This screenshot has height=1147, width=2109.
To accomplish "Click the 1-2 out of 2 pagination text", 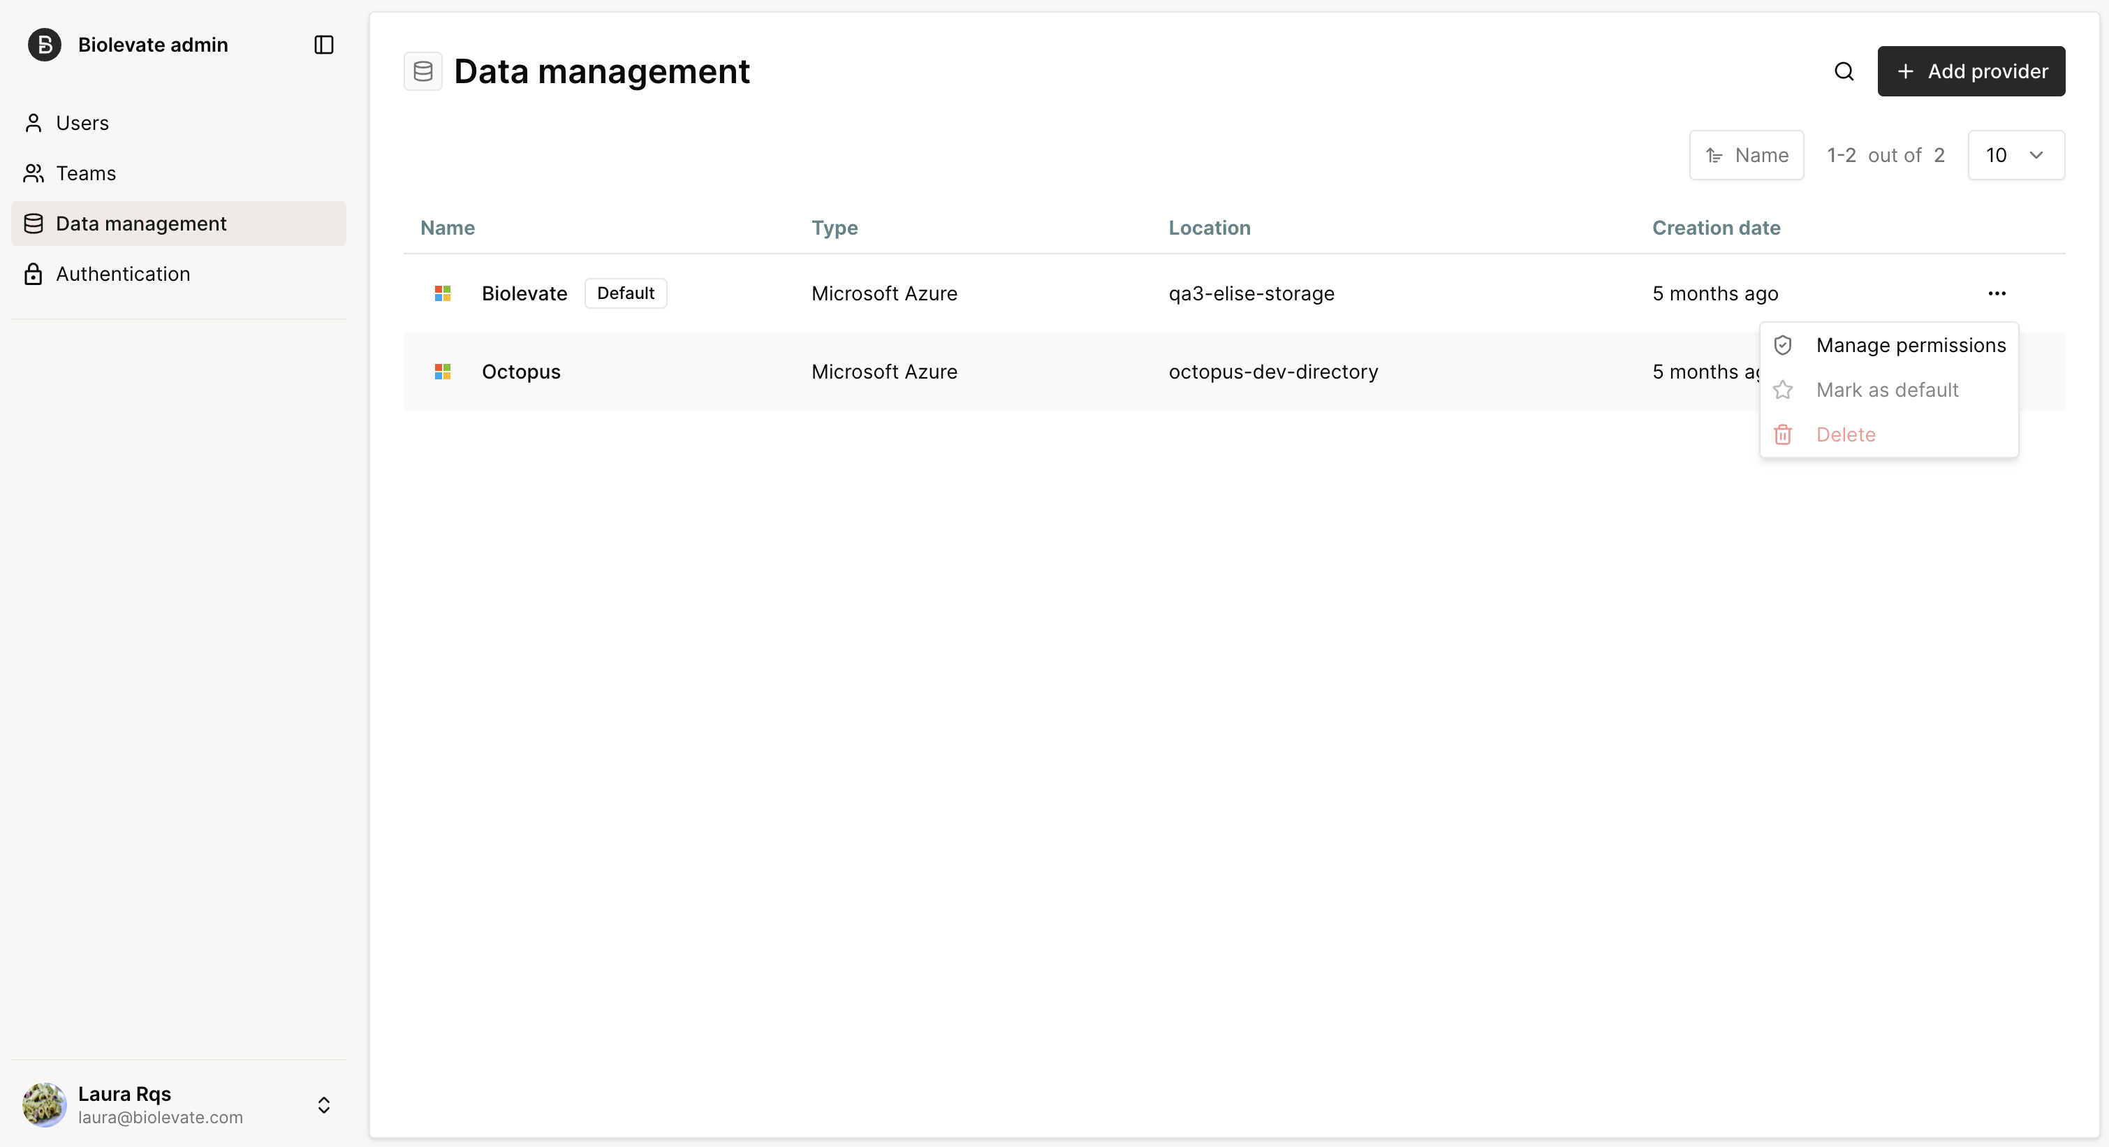I will [1886, 156].
